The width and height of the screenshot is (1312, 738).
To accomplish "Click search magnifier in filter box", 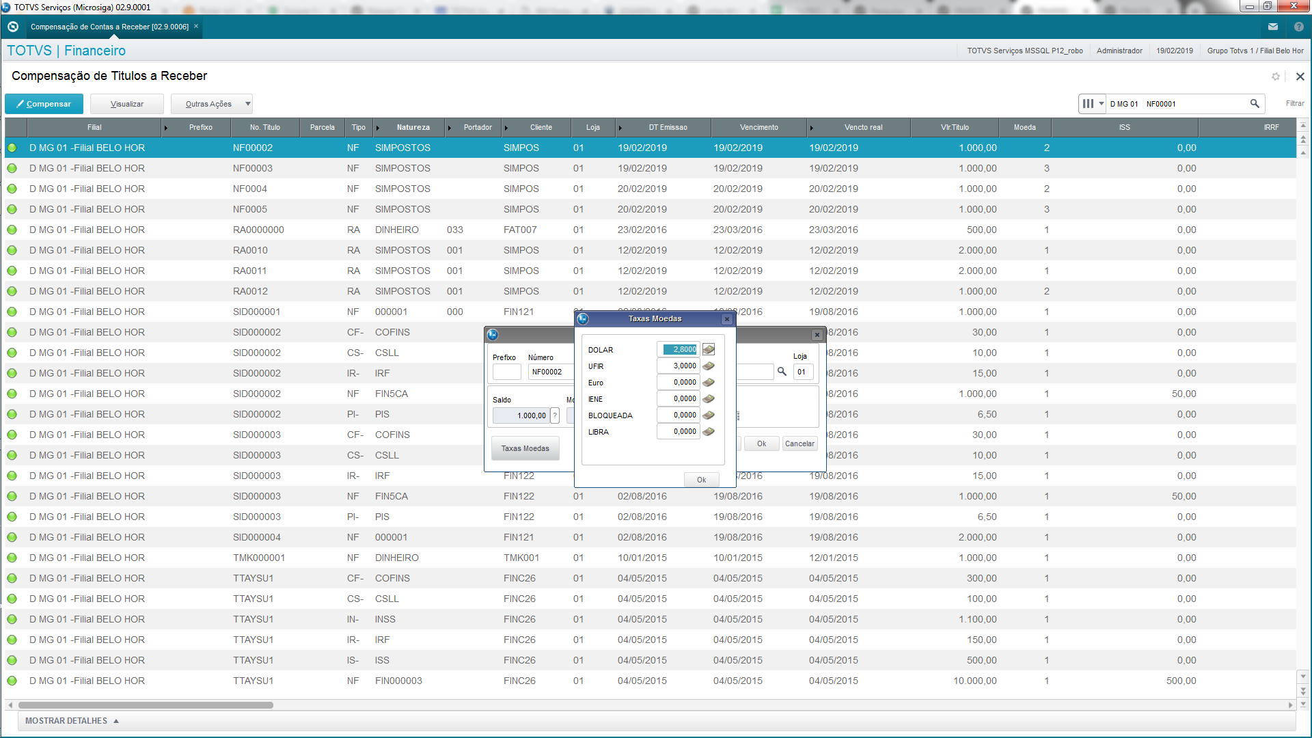I will (x=1255, y=104).
